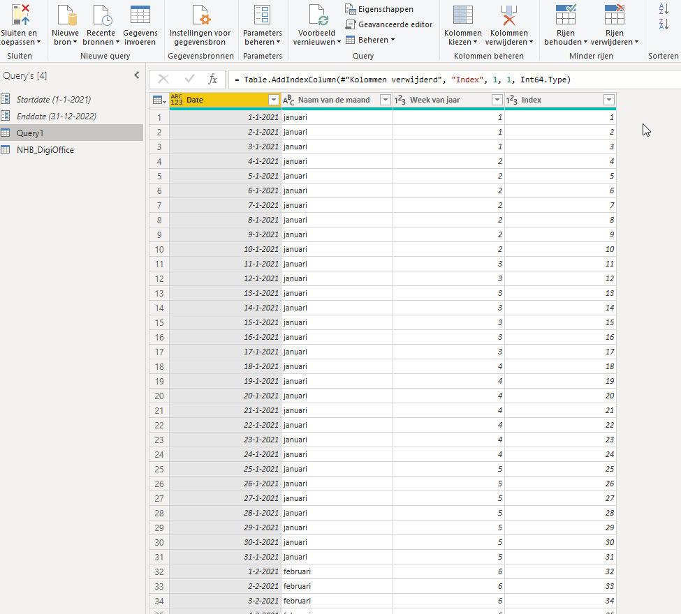The height and width of the screenshot is (614, 681).
Task: Collapse the Query's pane with chevron
Action: (x=137, y=75)
